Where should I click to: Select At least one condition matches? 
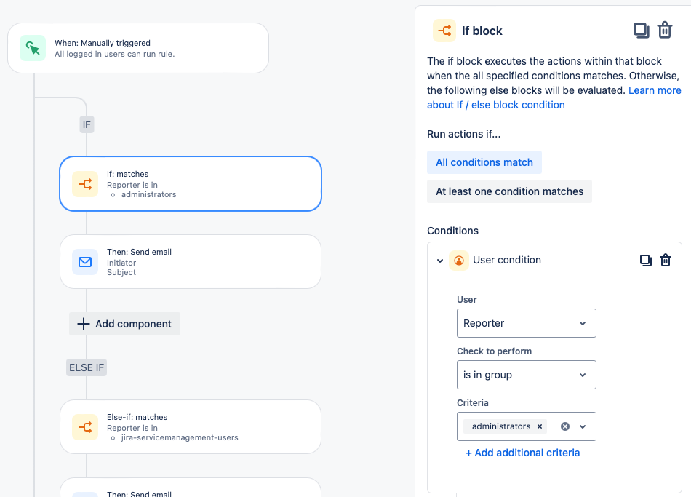[509, 191]
